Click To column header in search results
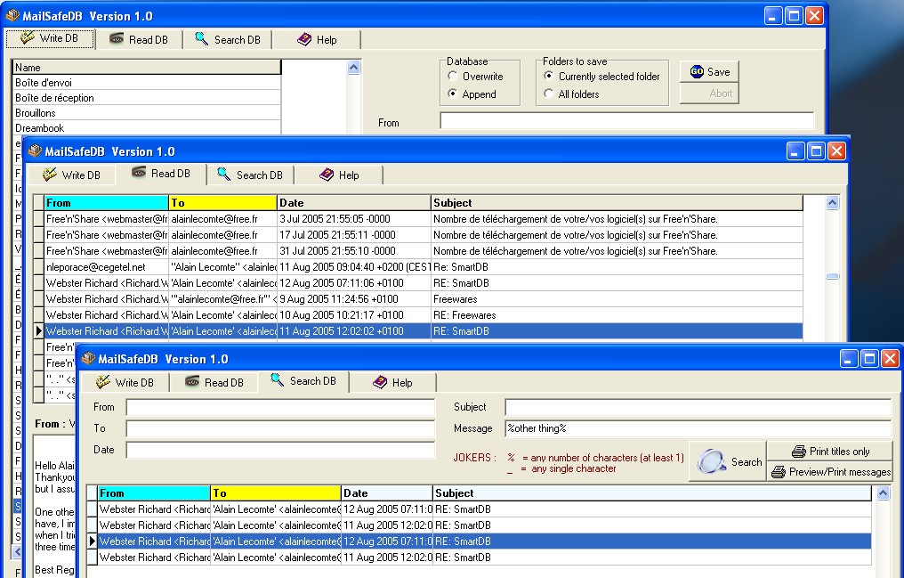This screenshot has width=904, height=578. (276, 493)
